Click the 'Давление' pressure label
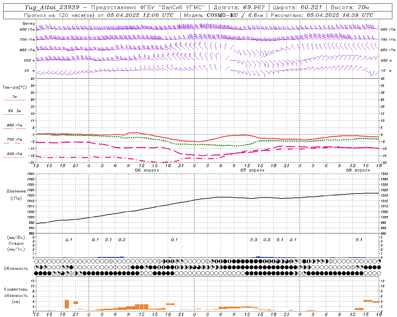 coord(16,191)
